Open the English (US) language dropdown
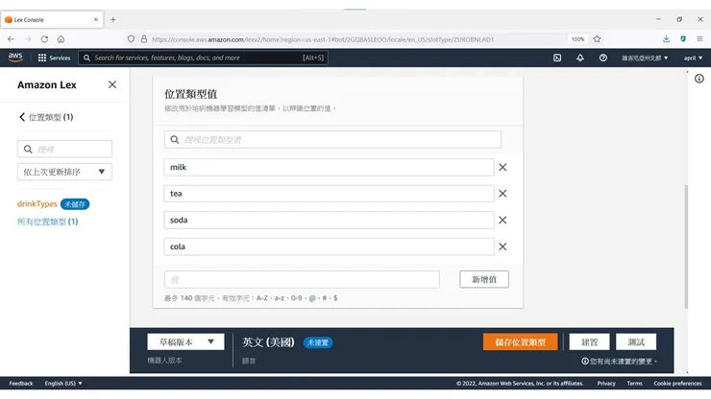 pos(63,383)
